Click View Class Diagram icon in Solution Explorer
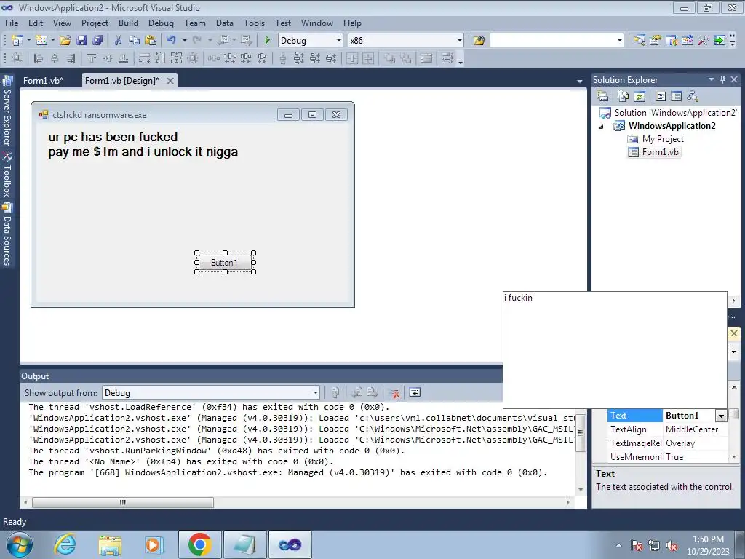The height and width of the screenshot is (559, 745). [693, 97]
